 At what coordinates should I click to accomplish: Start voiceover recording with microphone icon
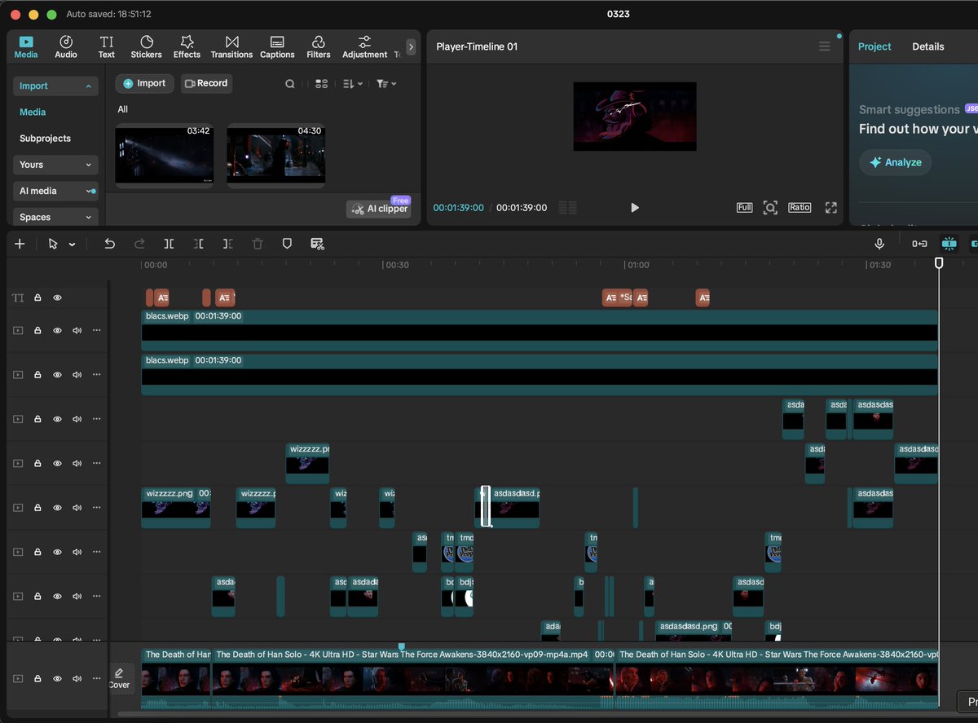pyautogui.click(x=879, y=244)
